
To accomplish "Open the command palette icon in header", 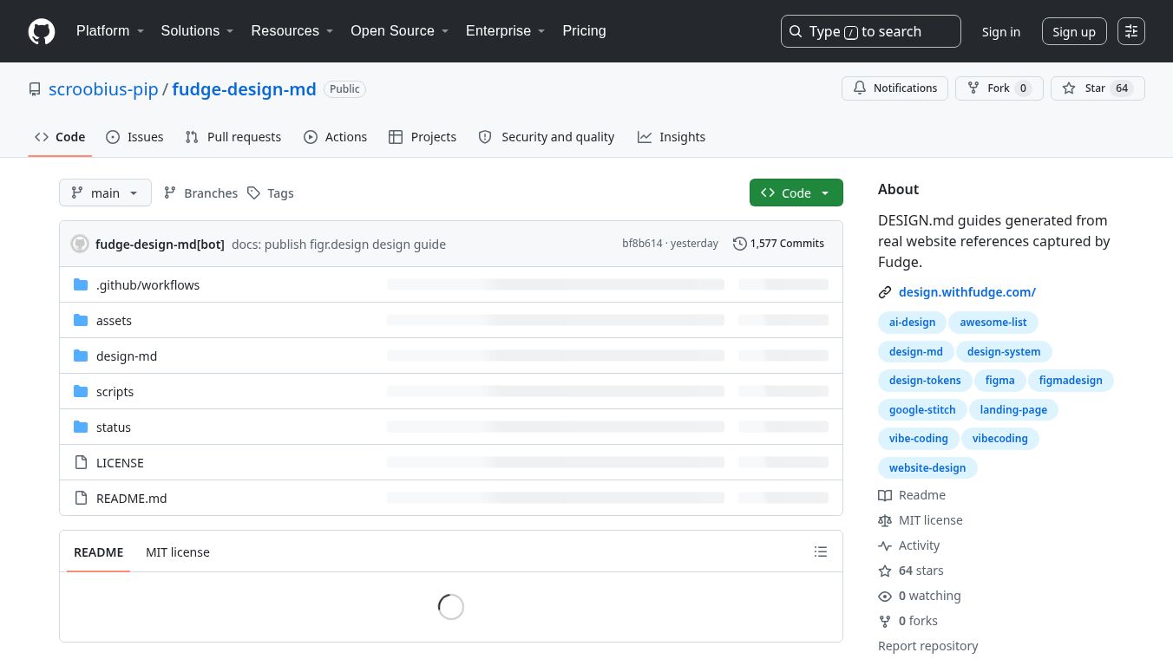I will point(1131,31).
